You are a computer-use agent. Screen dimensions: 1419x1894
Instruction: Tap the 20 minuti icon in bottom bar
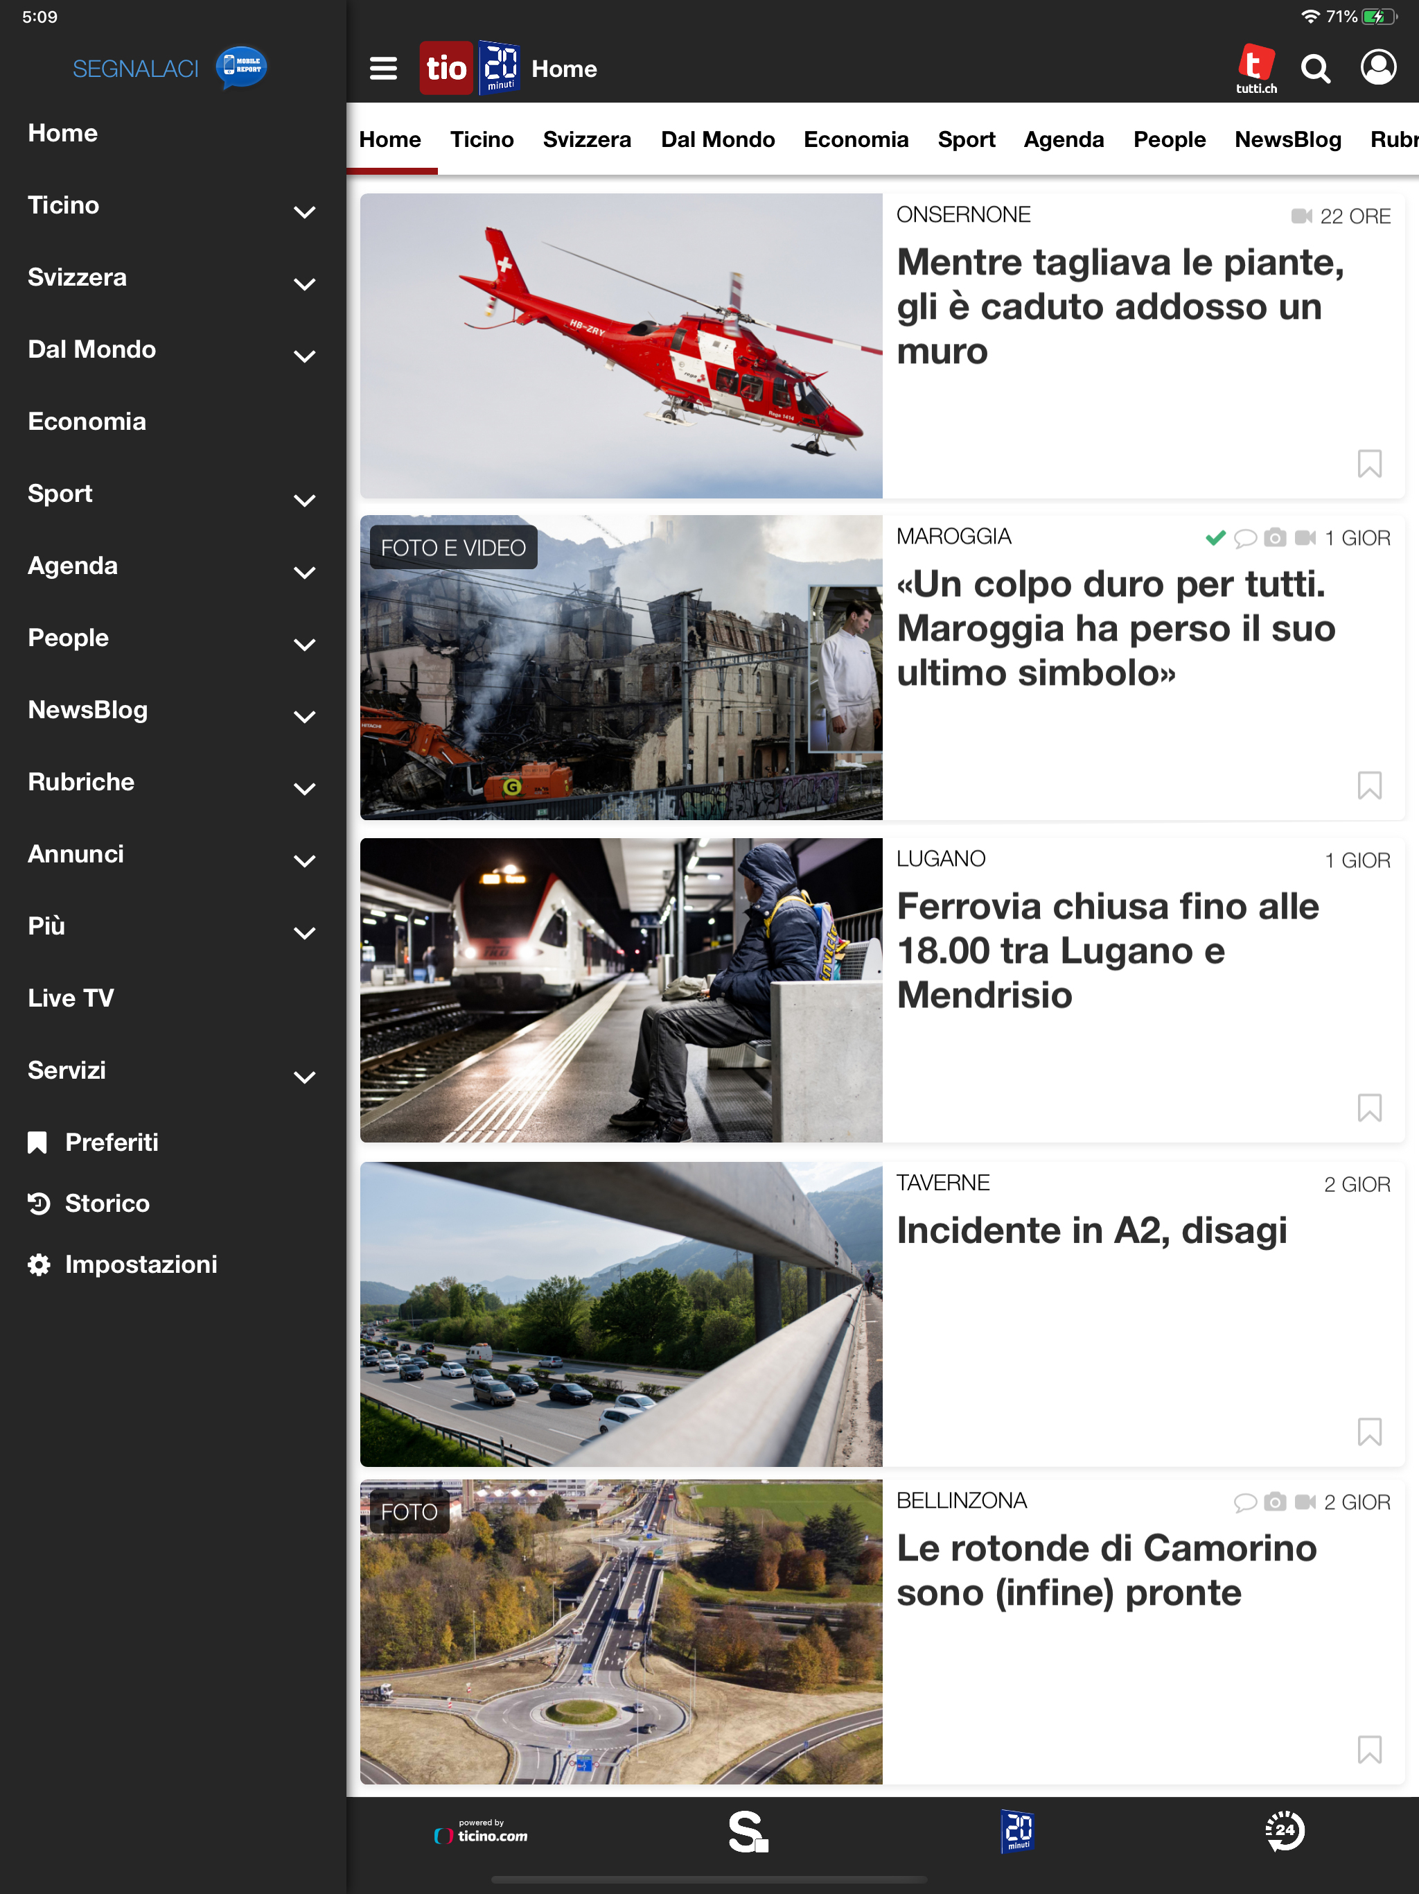pos(1018,1831)
